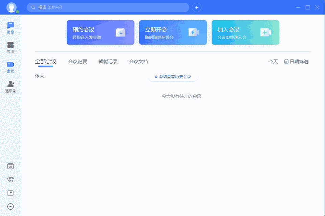
Task: Open the more options (...) icon
Action: click(x=10, y=207)
